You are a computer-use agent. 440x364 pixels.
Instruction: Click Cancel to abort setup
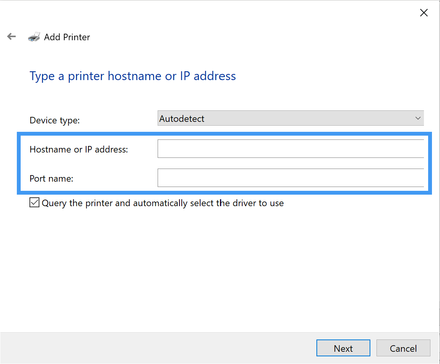pos(403,348)
